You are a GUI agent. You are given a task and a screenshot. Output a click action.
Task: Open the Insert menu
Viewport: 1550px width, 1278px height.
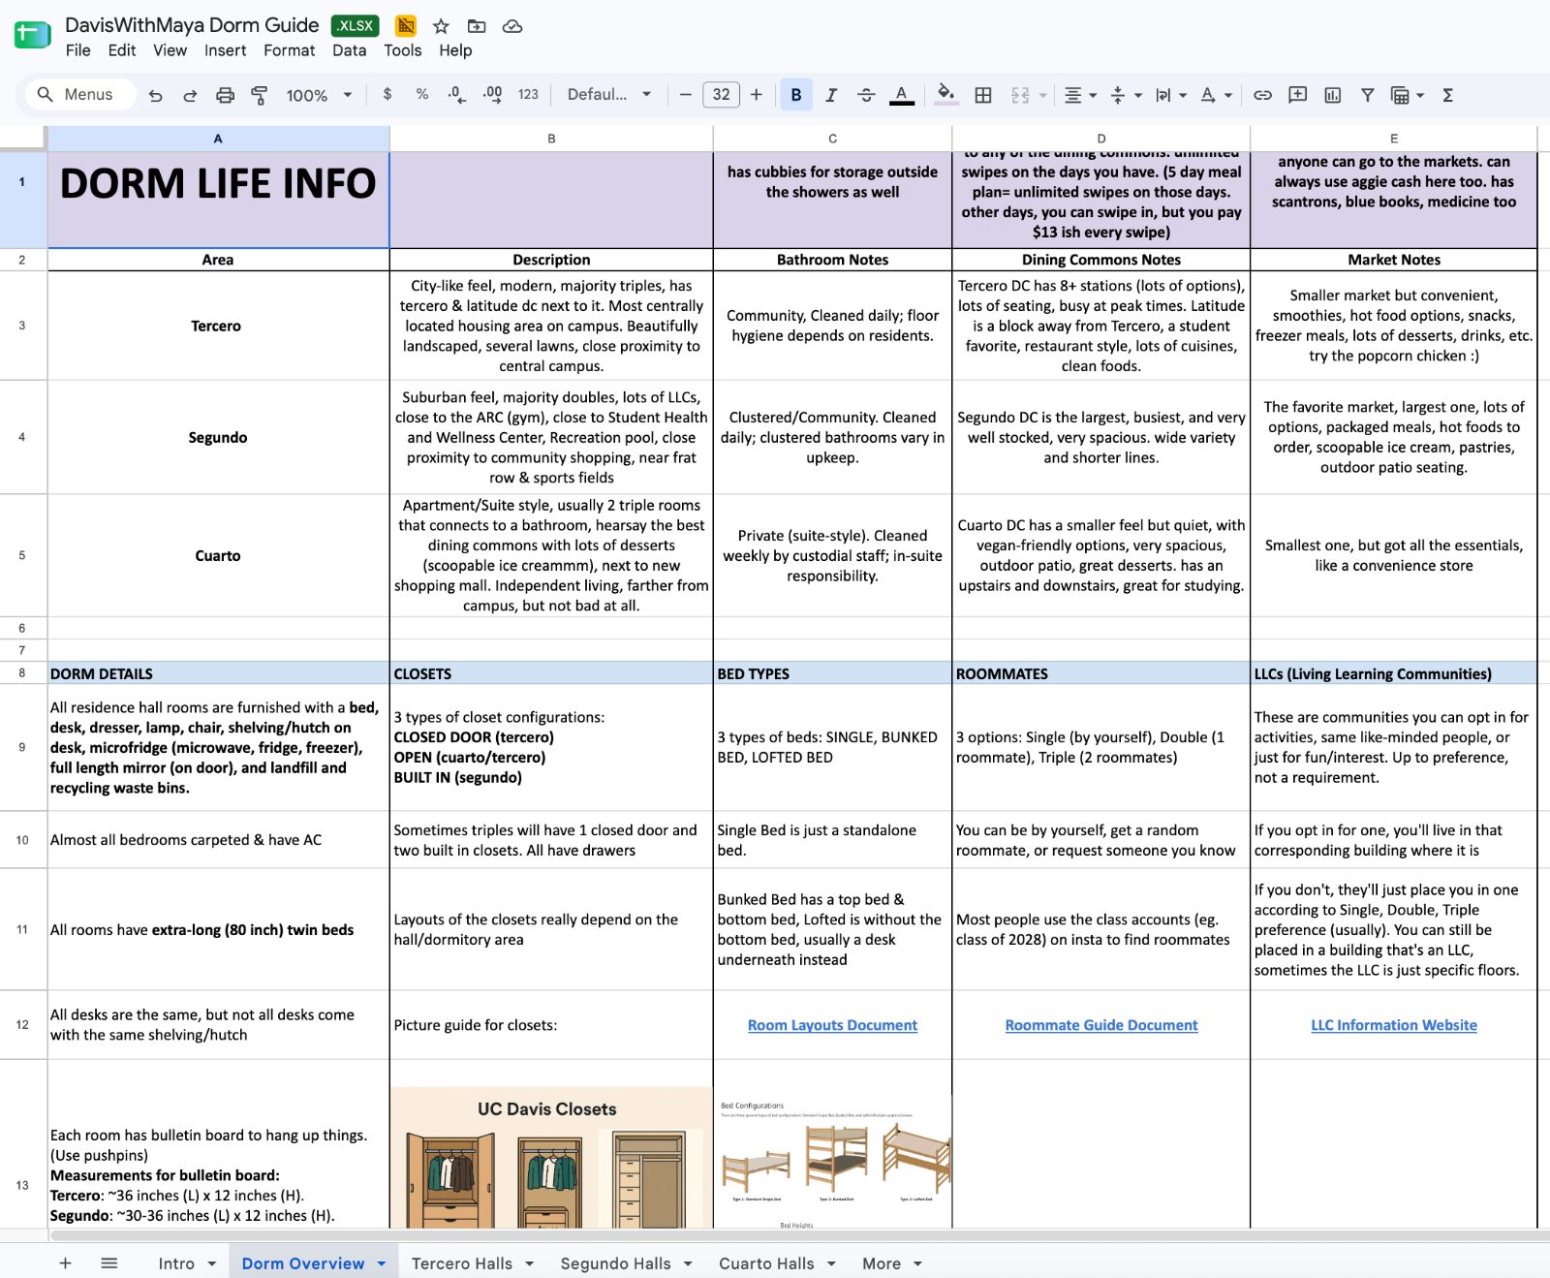[x=225, y=50]
